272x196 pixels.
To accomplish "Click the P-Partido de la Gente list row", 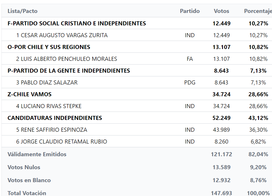I will click(69, 71).
